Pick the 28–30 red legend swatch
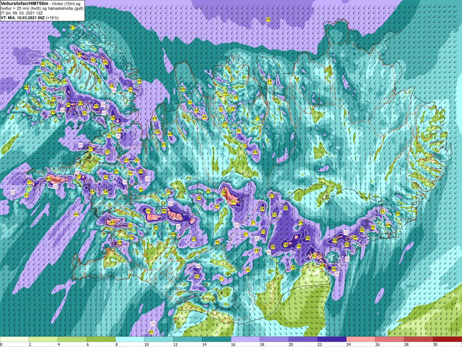This screenshot has width=462, height=347. 419,339
